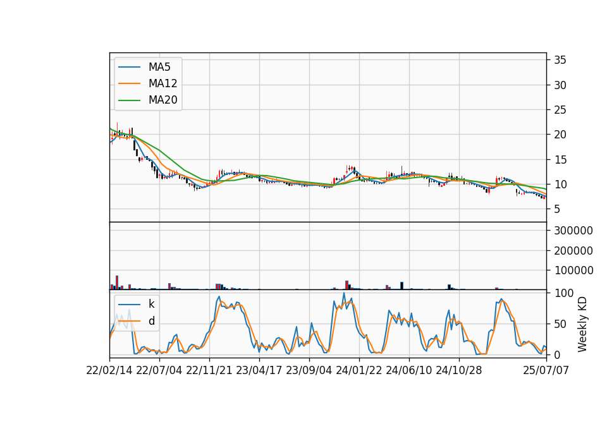Click the MA20 legend label
The width and height of the screenshot is (607, 436).
162,100
